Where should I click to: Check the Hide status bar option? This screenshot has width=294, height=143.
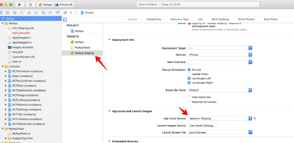pyautogui.click(x=189, y=97)
